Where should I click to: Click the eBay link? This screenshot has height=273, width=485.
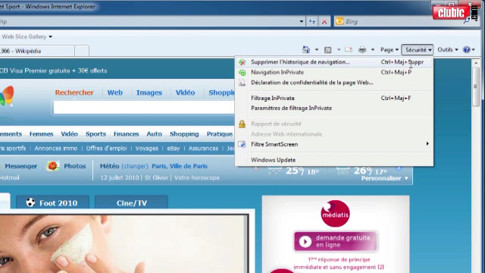tap(174, 149)
